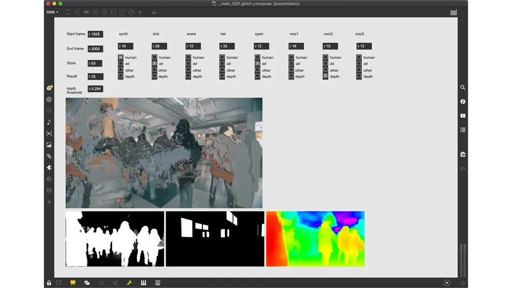Open the parameters mixer sliders icon

coord(463,169)
